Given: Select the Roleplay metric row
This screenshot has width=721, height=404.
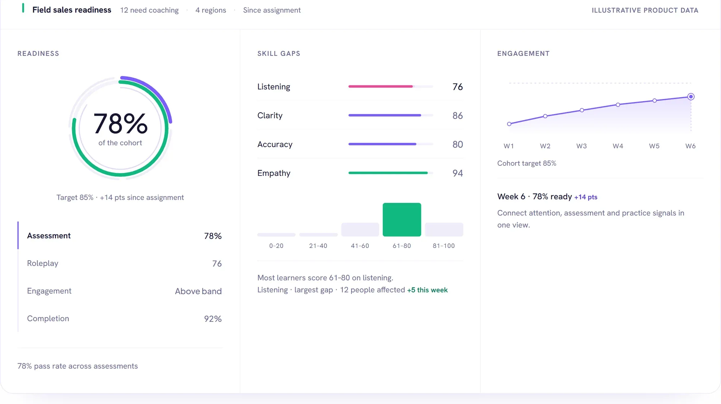Looking at the screenshot, I should pos(120,263).
